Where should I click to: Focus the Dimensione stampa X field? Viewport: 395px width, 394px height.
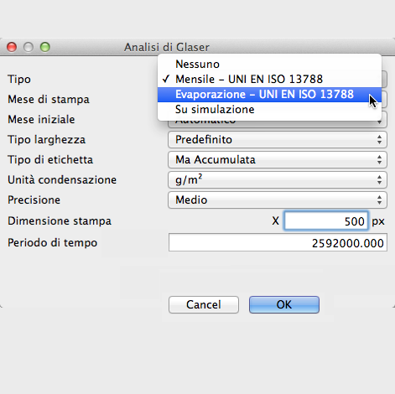pyautogui.click(x=325, y=220)
